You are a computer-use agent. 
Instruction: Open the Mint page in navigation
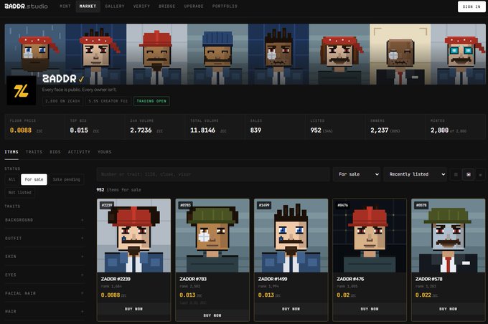65,6
